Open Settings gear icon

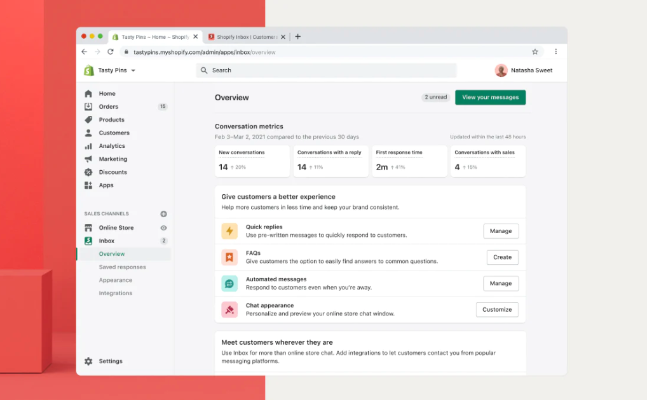pyautogui.click(x=88, y=361)
